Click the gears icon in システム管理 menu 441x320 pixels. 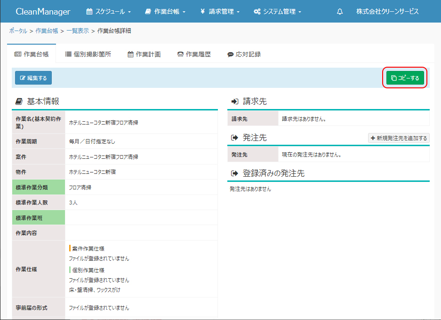pyautogui.click(x=257, y=12)
